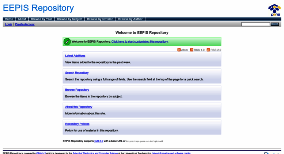Click the OAI base URL text
This screenshot has width=284, height=154.
point(144,141)
